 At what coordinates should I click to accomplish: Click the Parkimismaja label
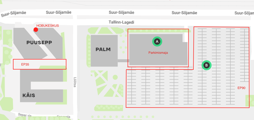158,52
